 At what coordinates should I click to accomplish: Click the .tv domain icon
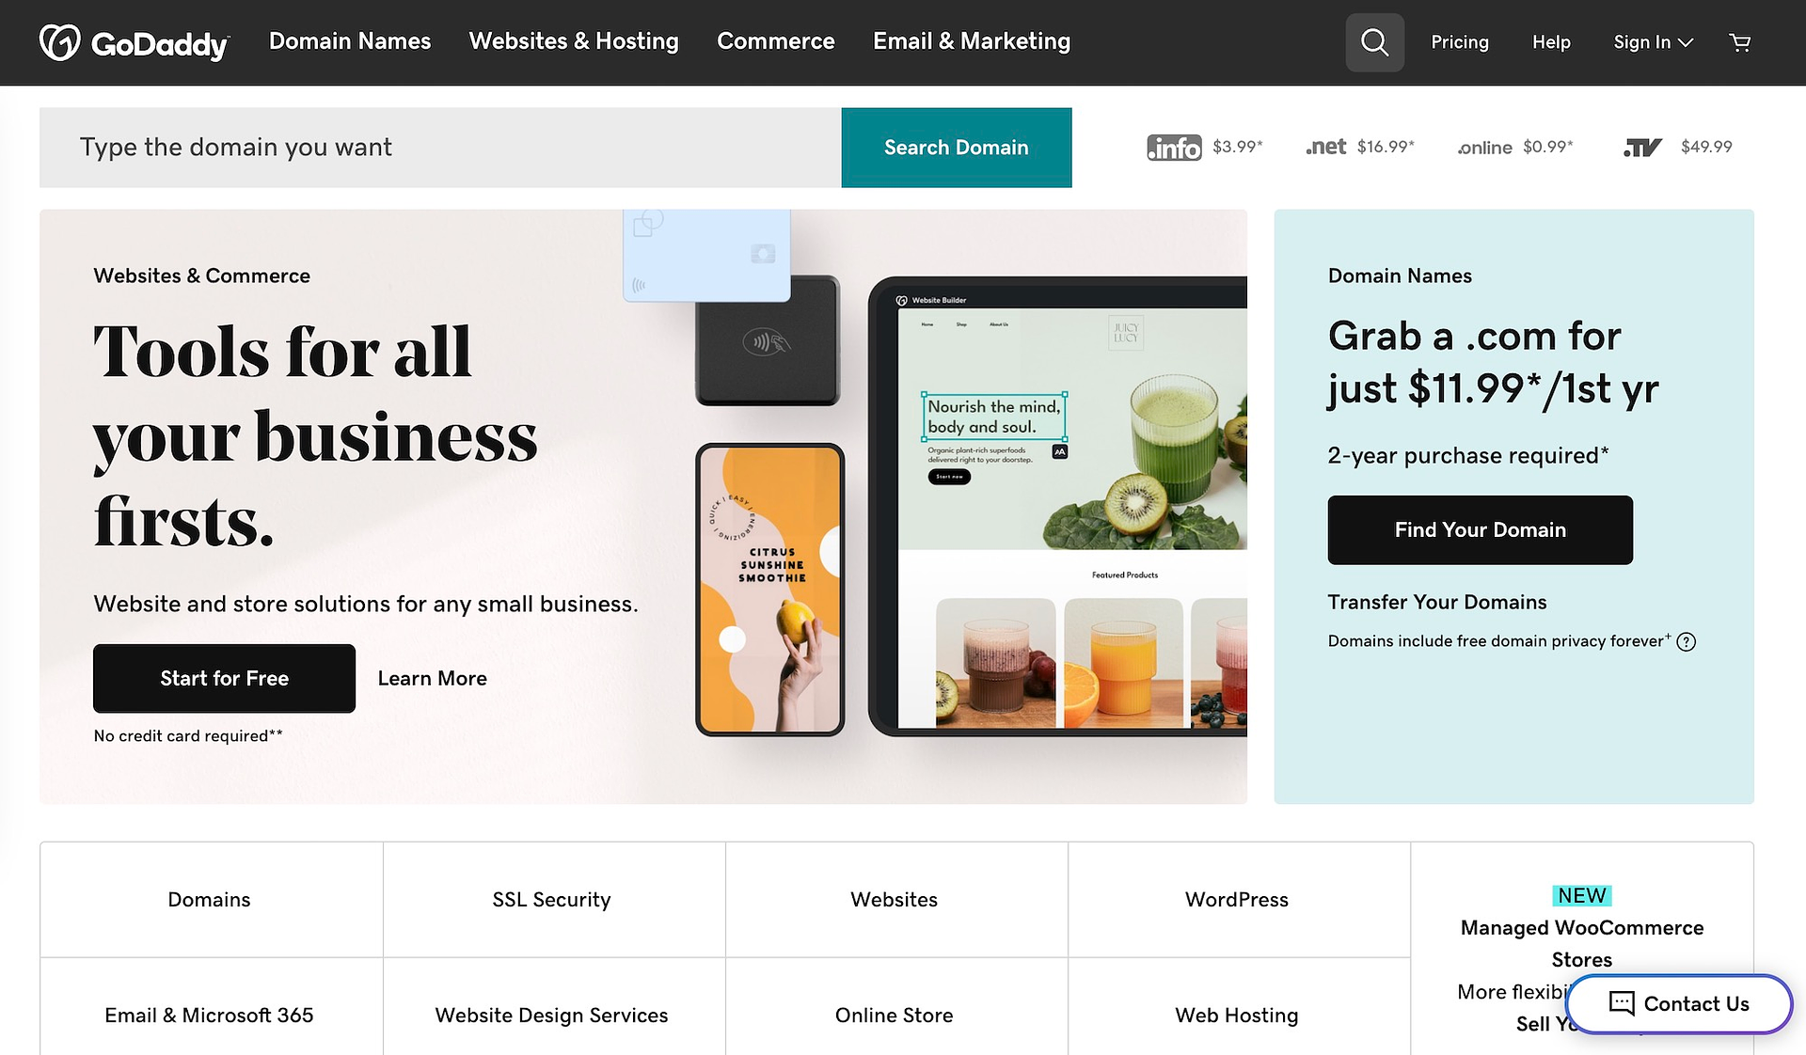(1641, 147)
